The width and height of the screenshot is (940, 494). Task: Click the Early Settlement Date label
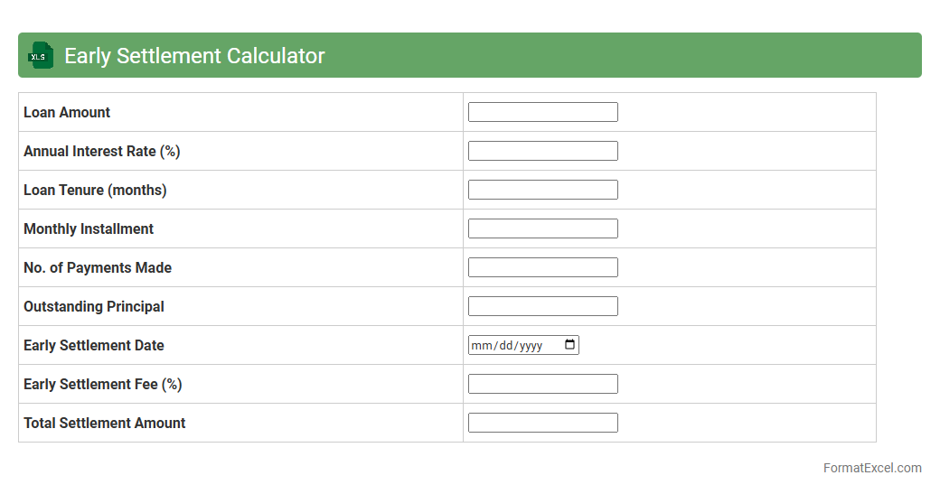pyautogui.click(x=94, y=345)
